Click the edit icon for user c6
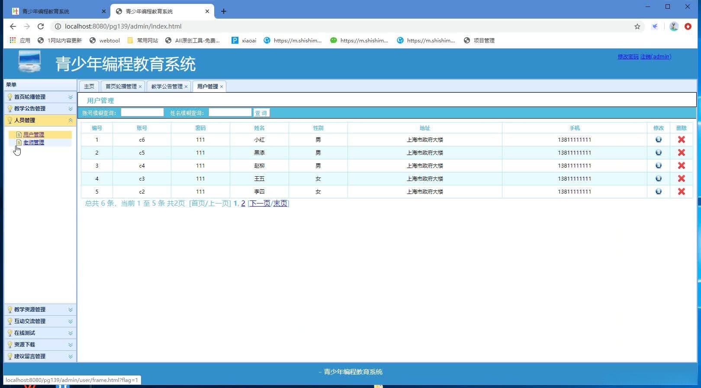 [658, 139]
